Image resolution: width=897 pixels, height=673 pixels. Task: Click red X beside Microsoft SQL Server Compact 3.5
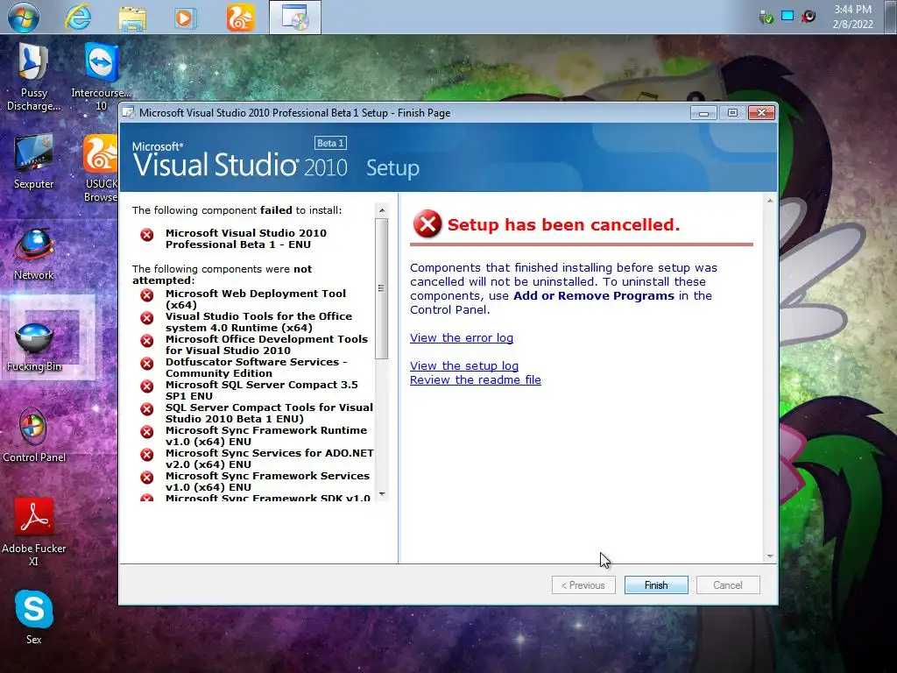pos(147,386)
